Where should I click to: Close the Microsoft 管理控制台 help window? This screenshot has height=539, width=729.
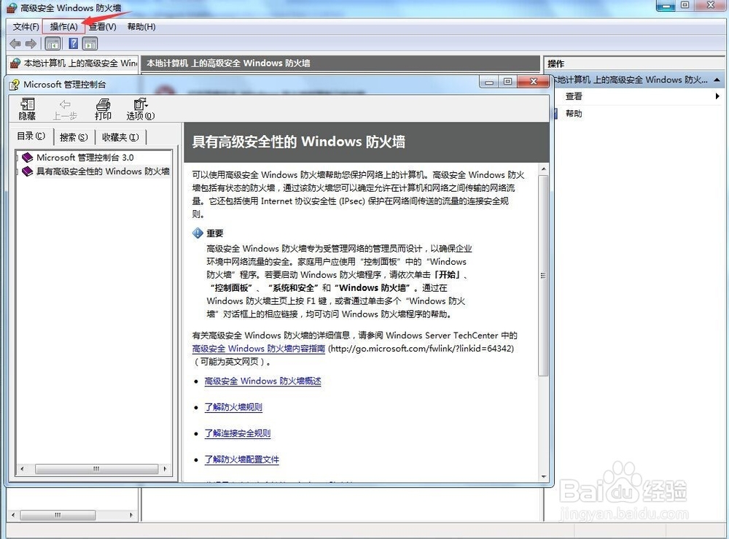[x=534, y=82]
